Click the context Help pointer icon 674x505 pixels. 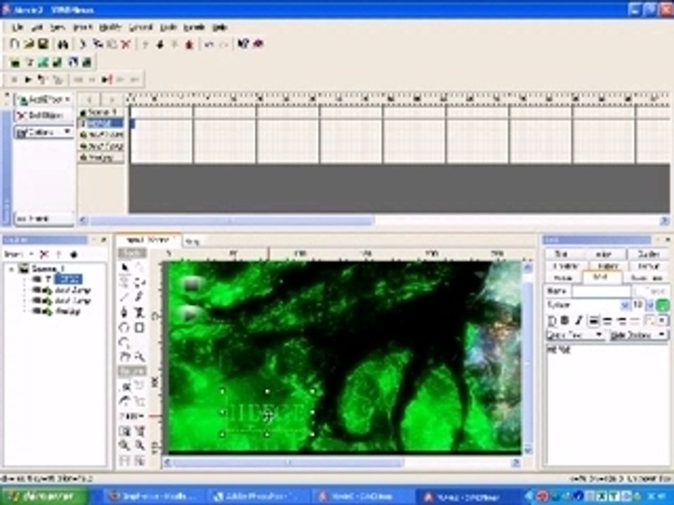point(243,43)
